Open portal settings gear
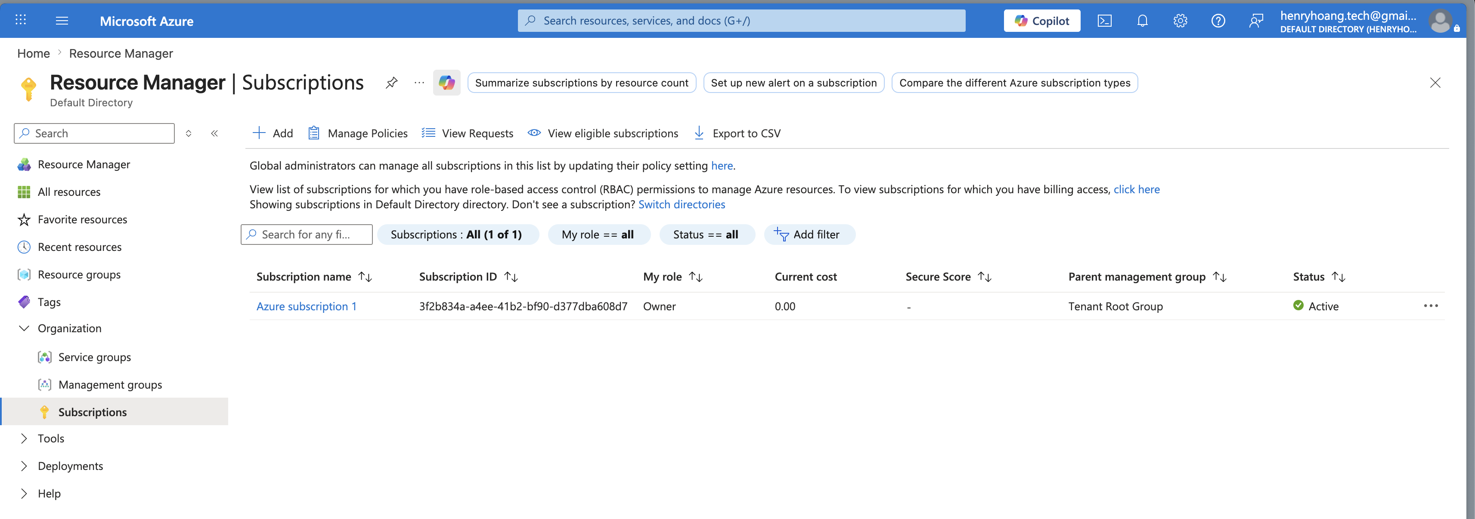The height and width of the screenshot is (519, 1475). point(1180,21)
